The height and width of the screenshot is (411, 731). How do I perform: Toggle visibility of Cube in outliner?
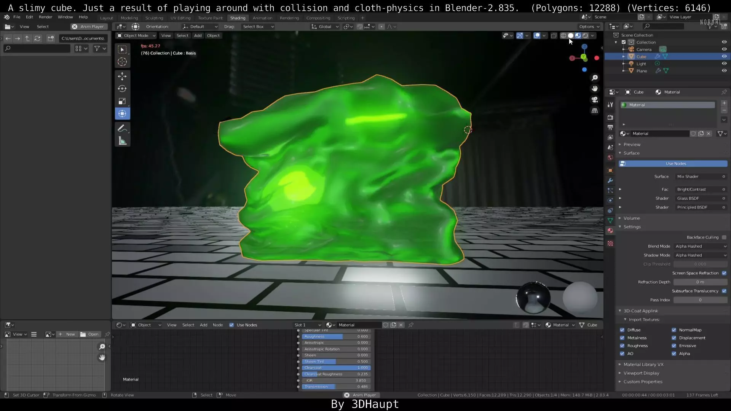point(724,56)
